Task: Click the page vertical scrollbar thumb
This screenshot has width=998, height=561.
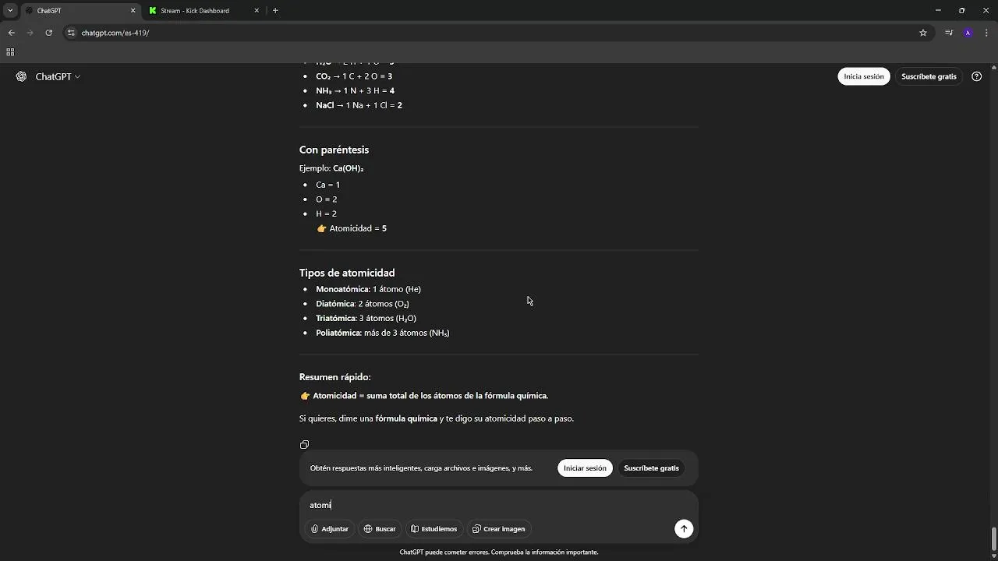Action: click(x=993, y=538)
